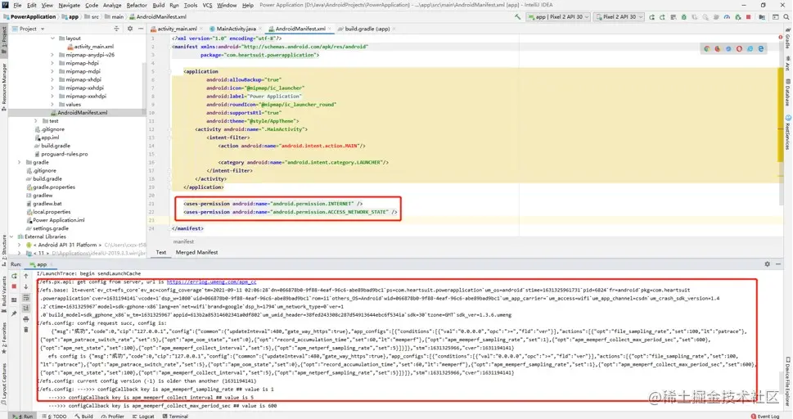This screenshot has width=793, height=419.
Task: Click the pin tab icon in Run panel
Action: coord(14,313)
